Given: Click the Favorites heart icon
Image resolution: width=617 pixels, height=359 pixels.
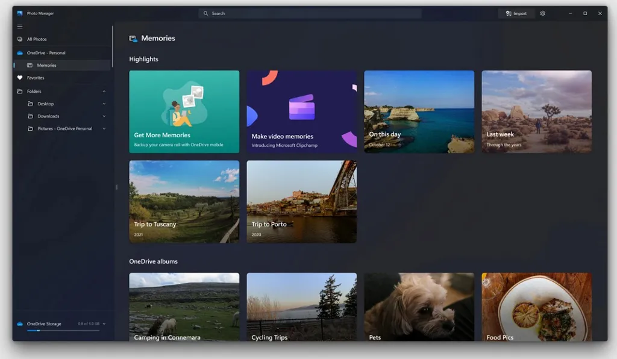Looking at the screenshot, I should [20, 78].
